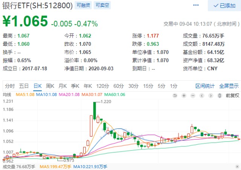This screenshot has width=241, height=170.
Task: Switch to the 5分 chart tab
Action: click(162, 86)
